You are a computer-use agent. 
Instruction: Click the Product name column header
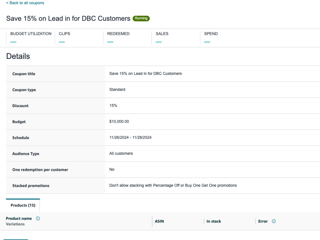pos(19,218)
